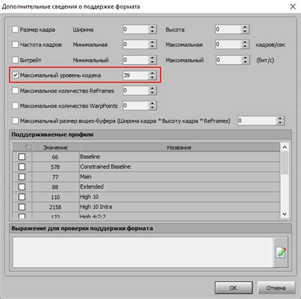Increase the maximum bitrate value with up arrow

[x=245, y=58]
